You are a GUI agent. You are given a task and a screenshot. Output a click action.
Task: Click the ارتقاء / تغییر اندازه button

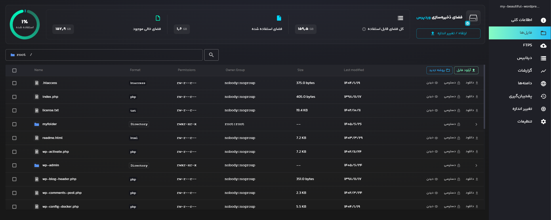click(448, 33)
